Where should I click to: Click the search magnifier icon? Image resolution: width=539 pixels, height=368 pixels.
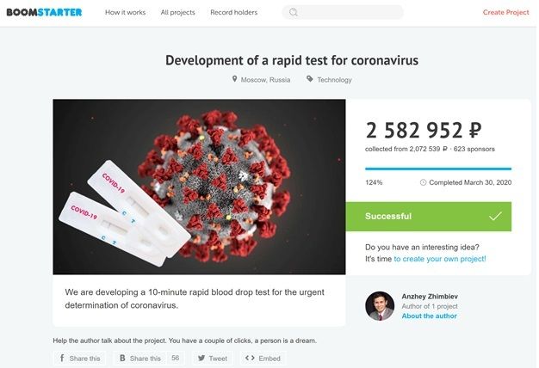pos(294,12)
